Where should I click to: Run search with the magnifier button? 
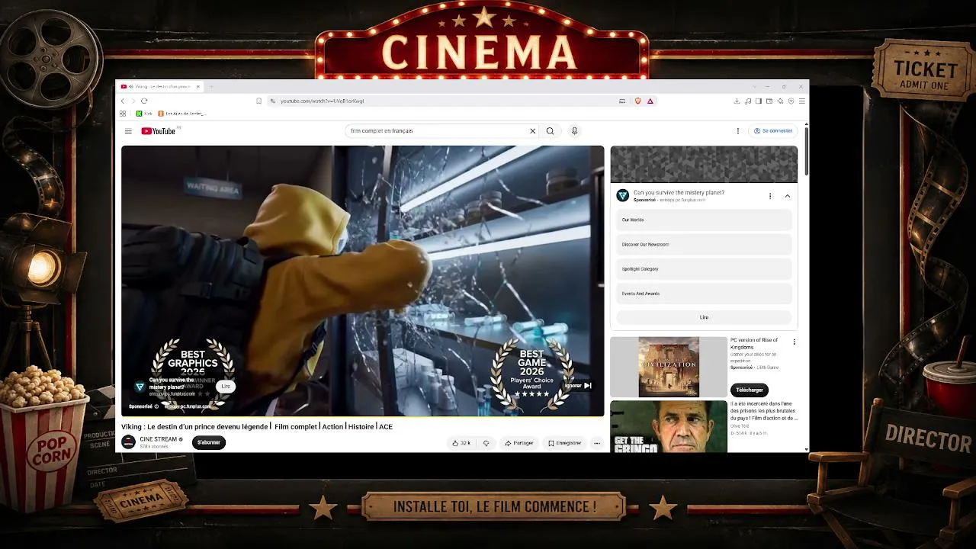(x=550, y=131)
